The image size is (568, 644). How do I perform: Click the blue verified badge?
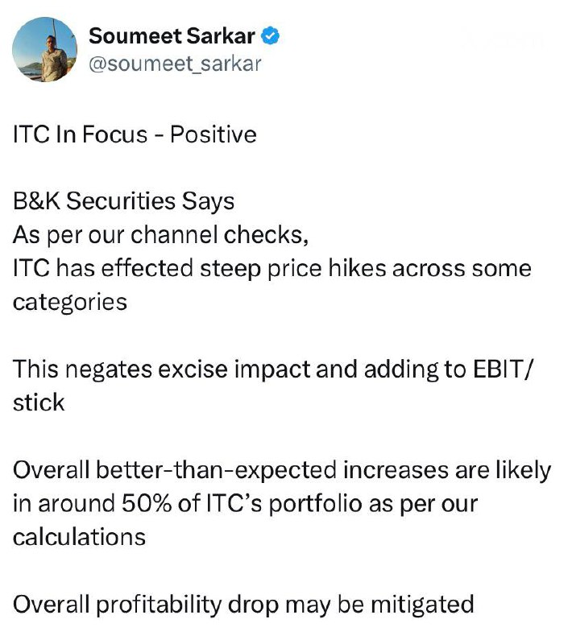[273, 36]
